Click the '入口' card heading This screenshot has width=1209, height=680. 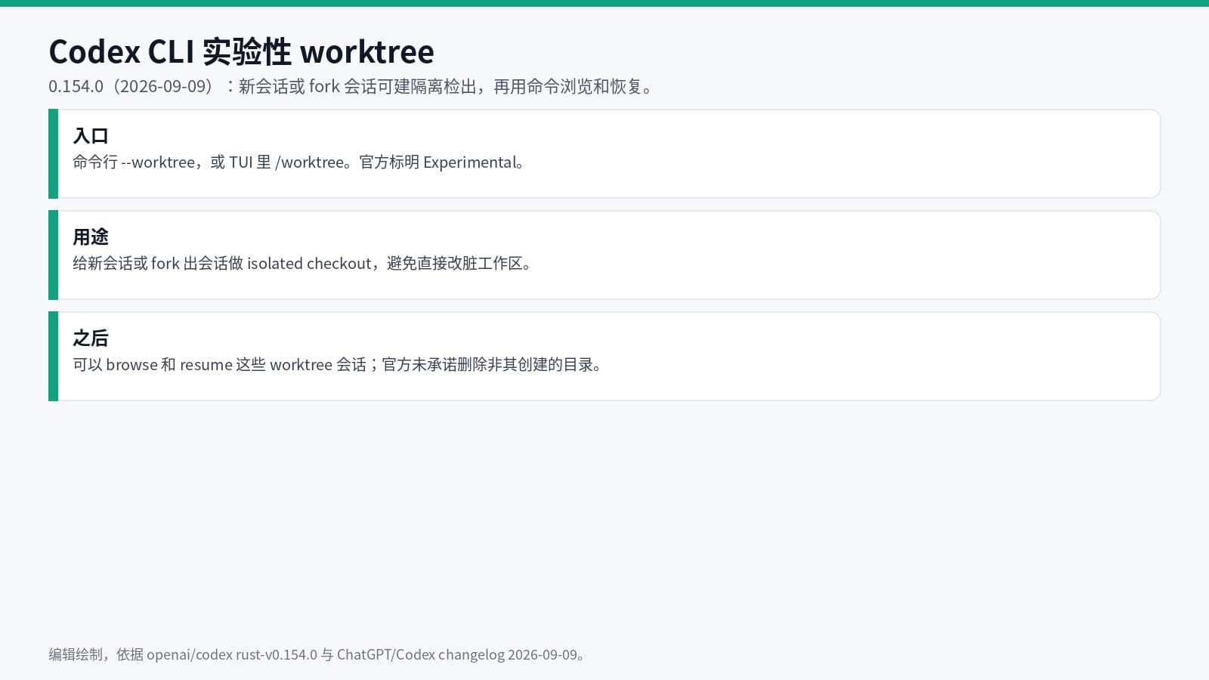91,136
